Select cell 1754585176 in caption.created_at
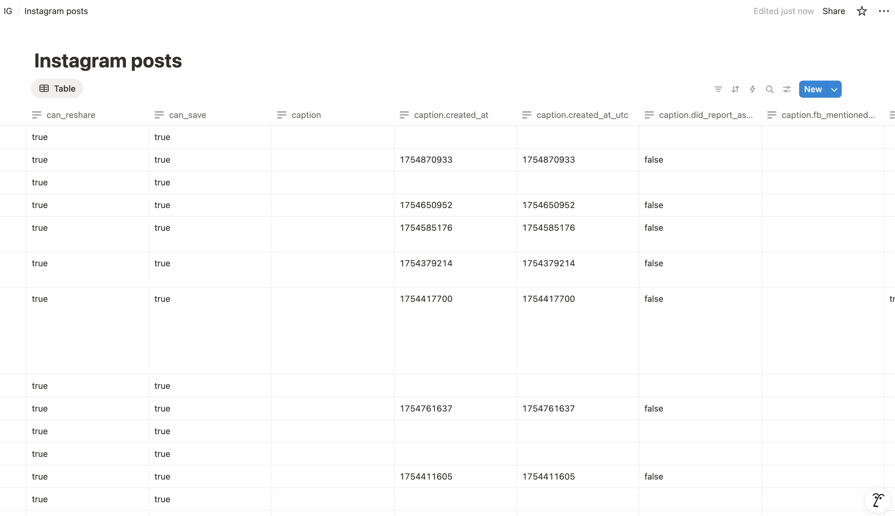895x516 pixels. (455, 234)
